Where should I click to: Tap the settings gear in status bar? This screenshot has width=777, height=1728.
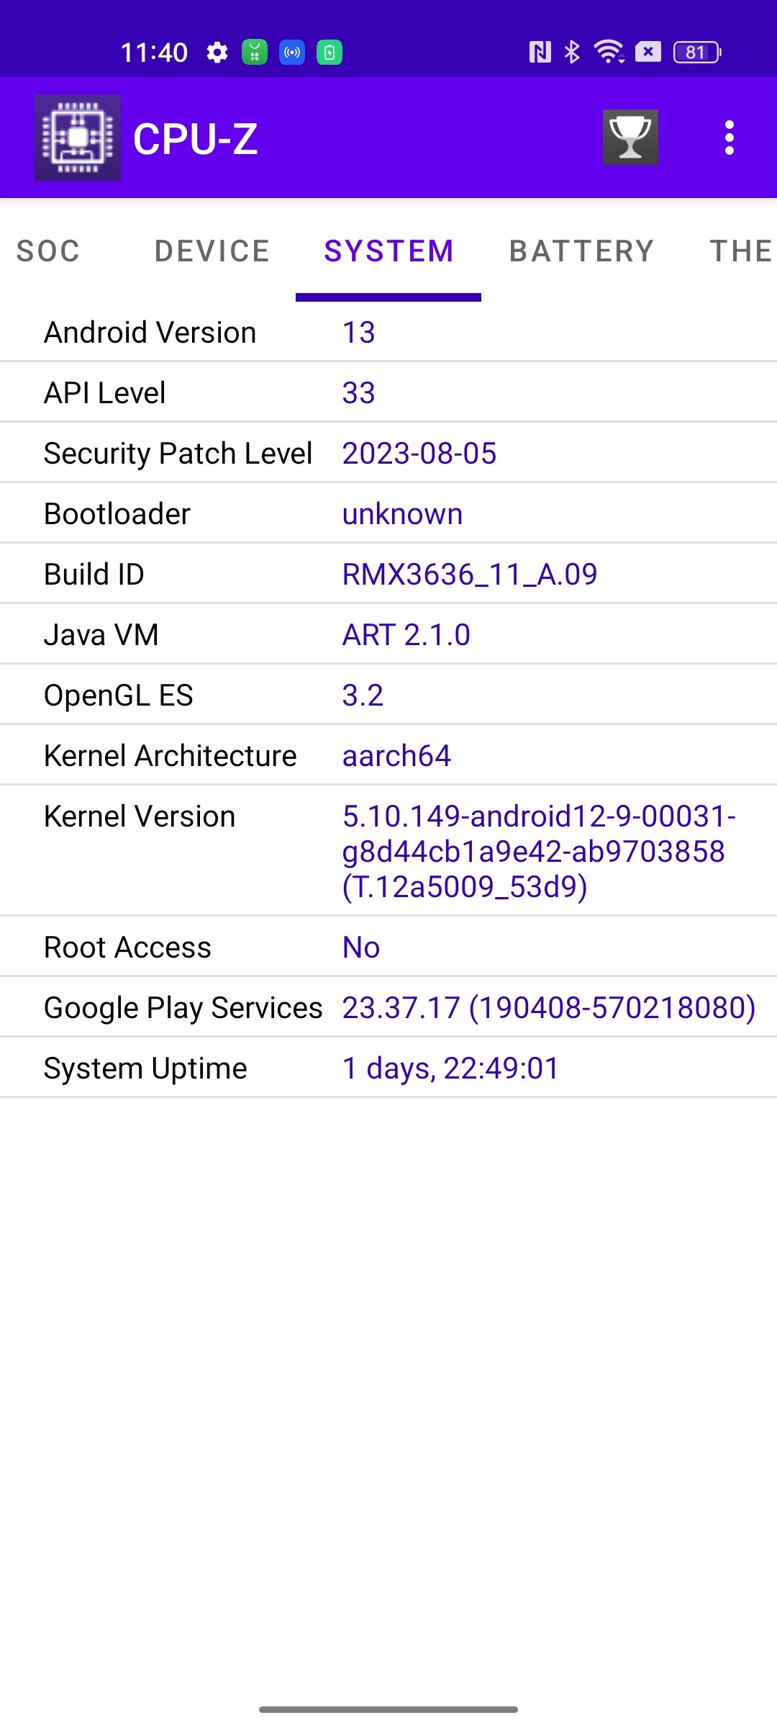point(217,52)
